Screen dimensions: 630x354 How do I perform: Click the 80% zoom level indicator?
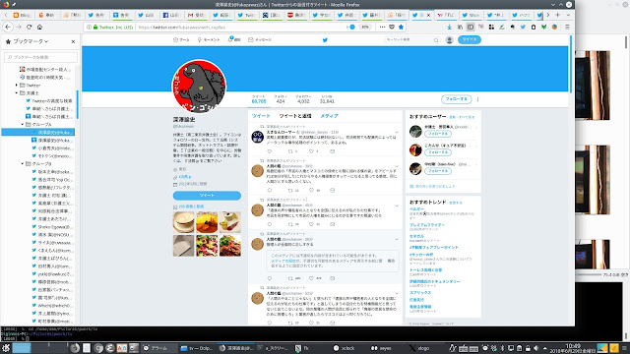[365, 27]
